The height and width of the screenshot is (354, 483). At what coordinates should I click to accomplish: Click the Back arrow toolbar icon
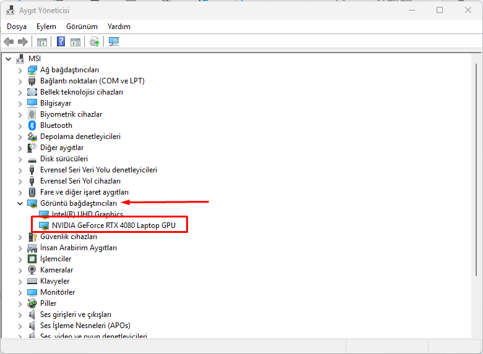point(9,41)
